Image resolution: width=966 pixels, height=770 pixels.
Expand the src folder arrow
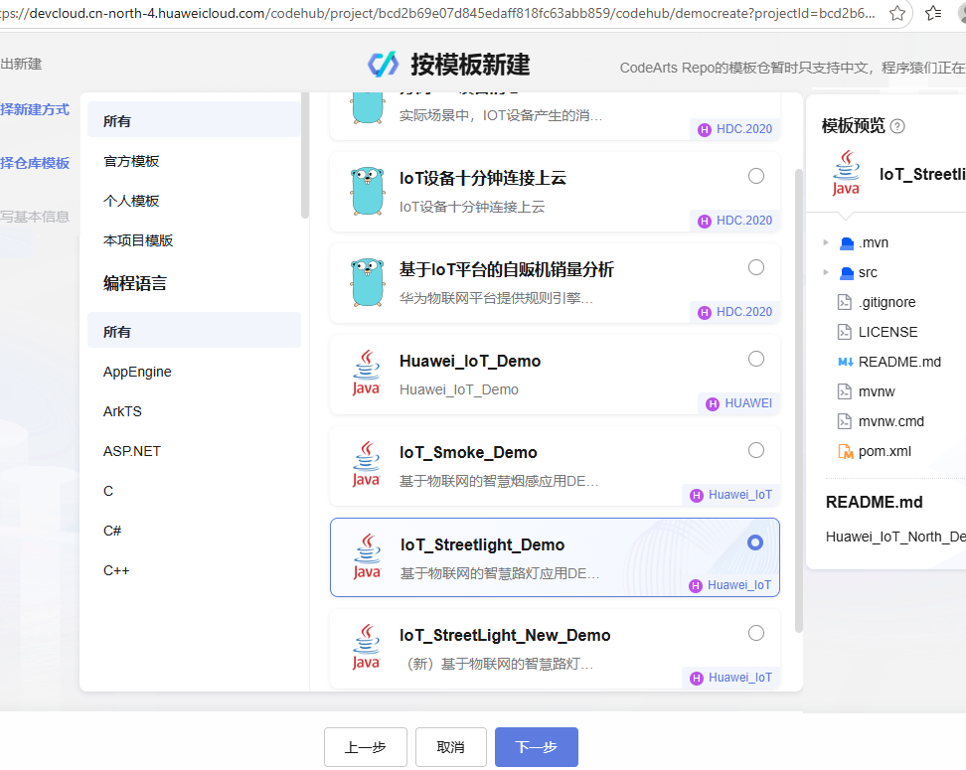(826, 272)
